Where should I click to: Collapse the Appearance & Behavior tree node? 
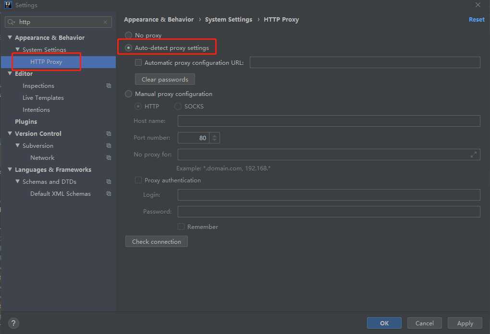(x=10, y=38)
